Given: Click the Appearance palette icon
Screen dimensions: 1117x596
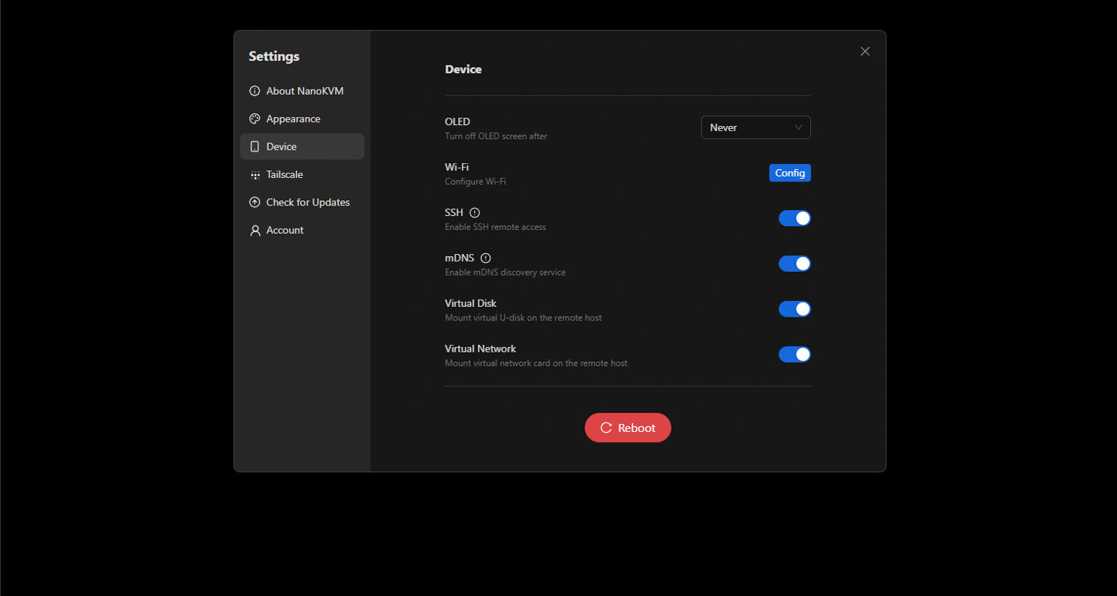Looking at the screenshot, I should pos(255,119).
